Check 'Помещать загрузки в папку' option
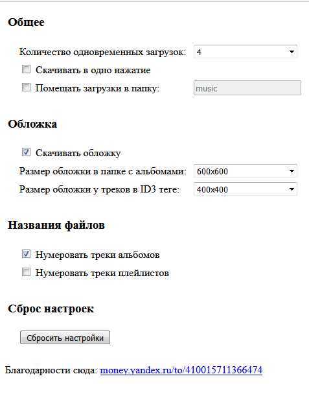309x396 pixels. [26, 87]
